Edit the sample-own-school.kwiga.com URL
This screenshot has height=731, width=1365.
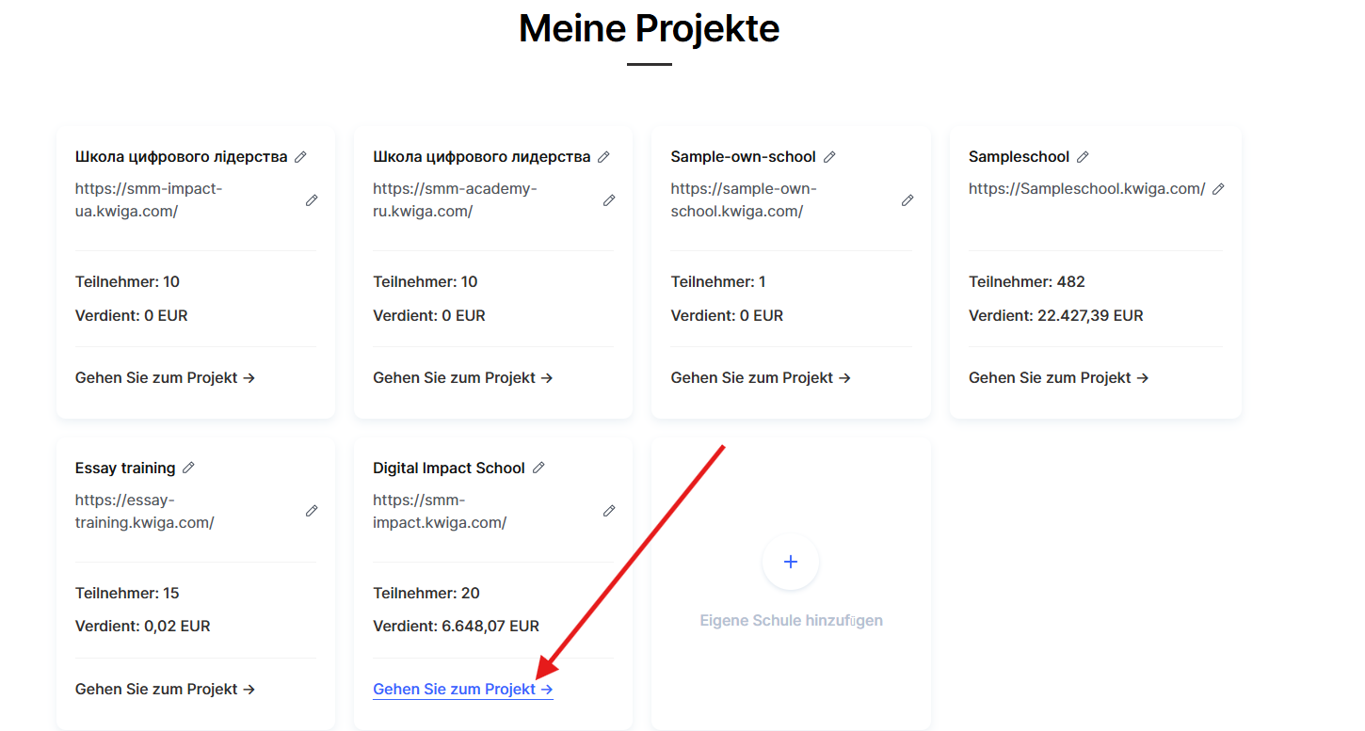click(x=907, y=200)
